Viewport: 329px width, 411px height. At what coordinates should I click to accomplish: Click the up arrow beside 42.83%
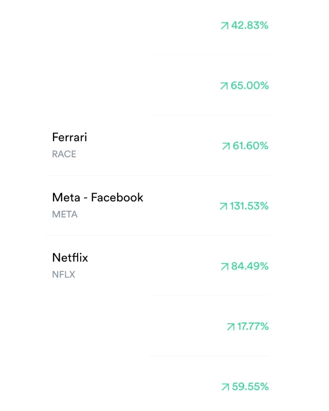224,26
